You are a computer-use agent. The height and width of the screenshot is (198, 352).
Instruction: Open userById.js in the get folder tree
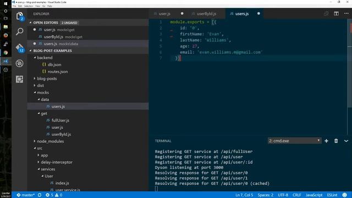pos(61,134)
